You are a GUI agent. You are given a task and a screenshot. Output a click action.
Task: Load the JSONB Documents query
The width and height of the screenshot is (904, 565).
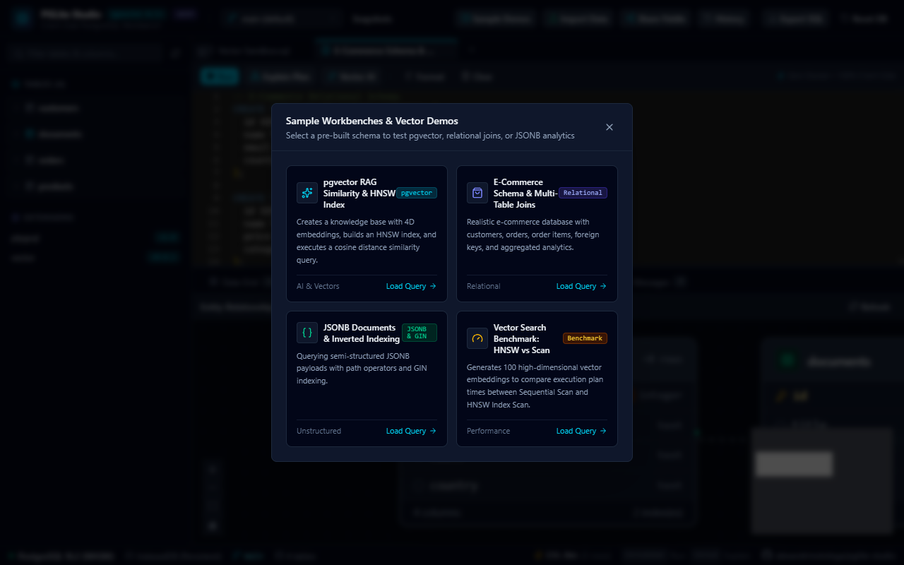(411, 431)
